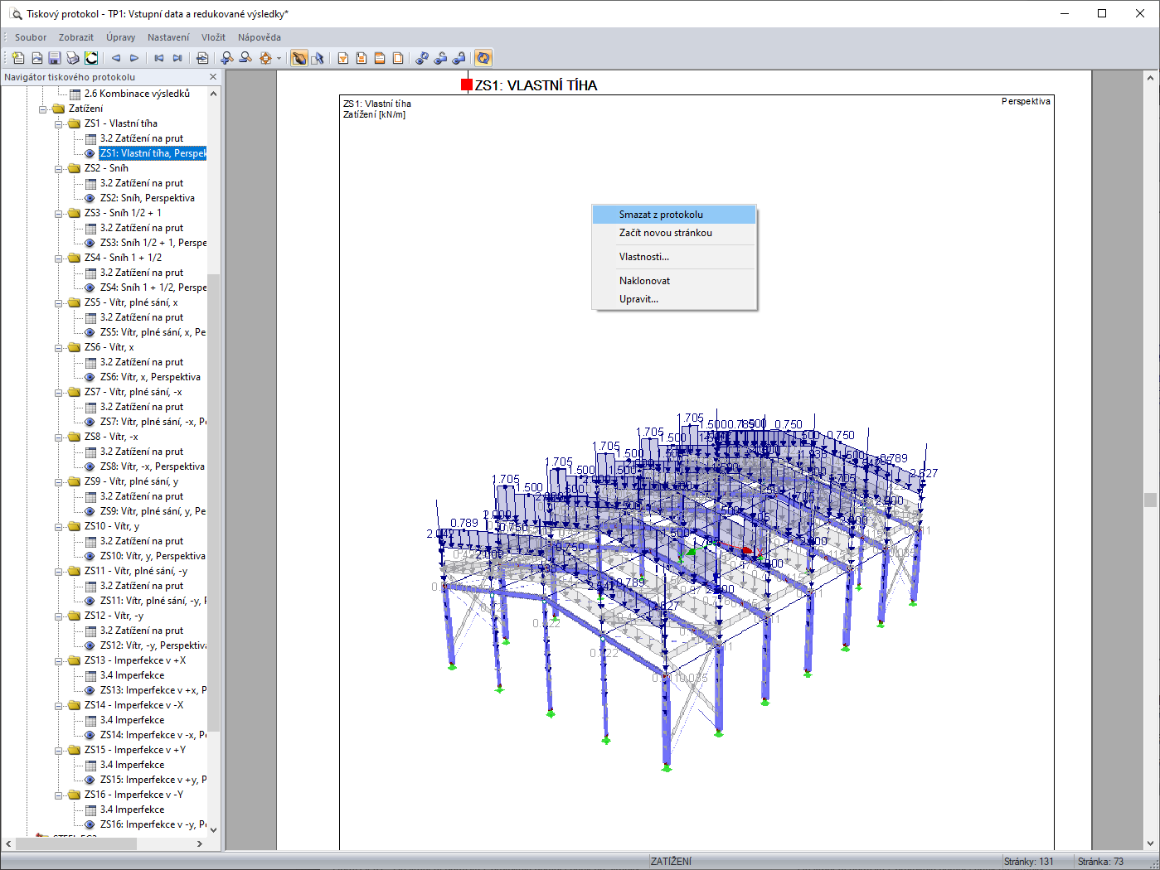Image resolution: width=1160 pixels, height=870 pixels.
Task: Collapse the ZS5 - Vítr, plné sání, x folder
Action: [x=60, y=302]
